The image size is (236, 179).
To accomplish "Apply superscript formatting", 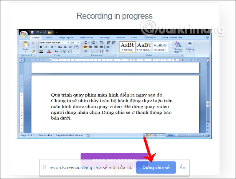I will [71, 47].
